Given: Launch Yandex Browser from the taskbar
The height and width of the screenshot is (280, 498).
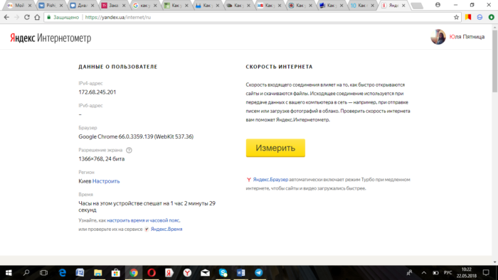Looking at the screenshot, I should 187,273.
